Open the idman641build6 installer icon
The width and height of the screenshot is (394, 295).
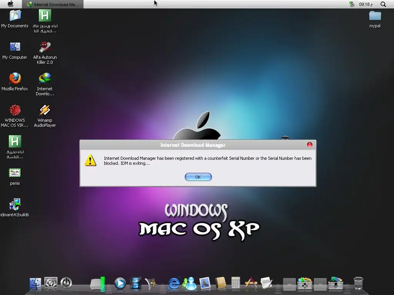point(15,208)
